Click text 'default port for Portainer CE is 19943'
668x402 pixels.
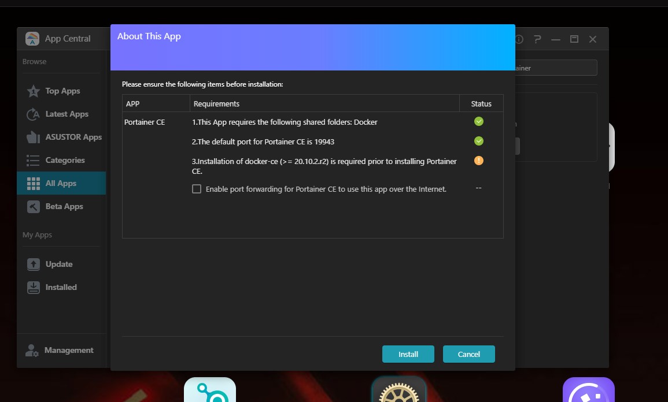(263, 142)
